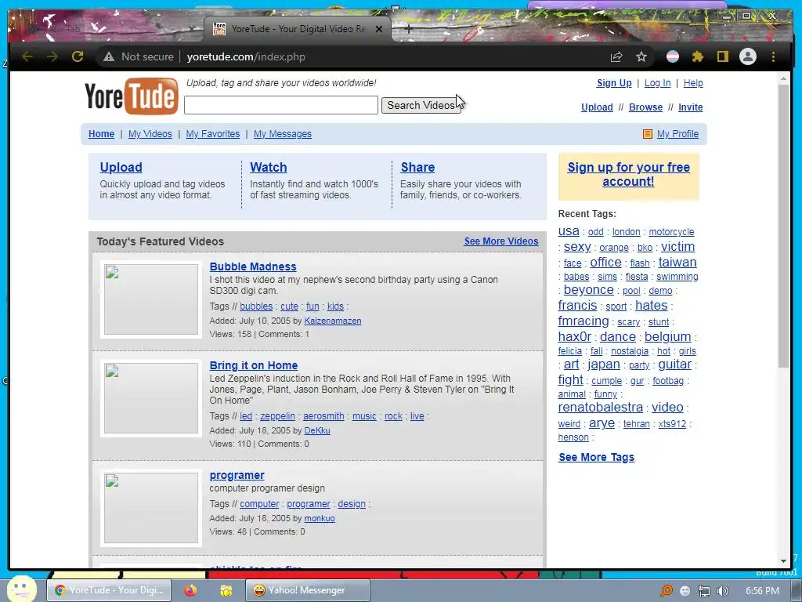Open the extensions puzzle icon
802x602 pixels.
(698, 56)
